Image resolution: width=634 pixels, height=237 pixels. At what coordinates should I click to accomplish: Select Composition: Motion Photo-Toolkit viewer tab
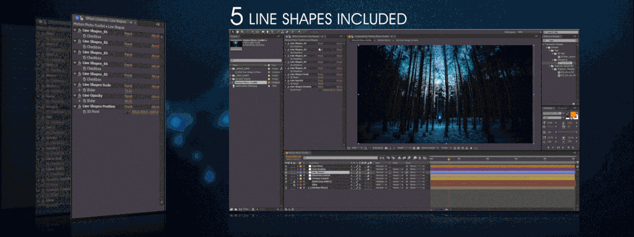pyautogui.click(x=372, y=36)
